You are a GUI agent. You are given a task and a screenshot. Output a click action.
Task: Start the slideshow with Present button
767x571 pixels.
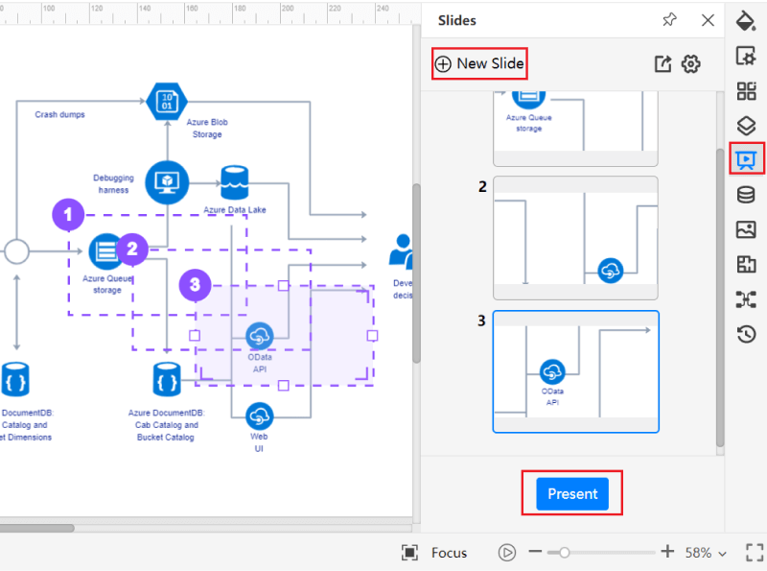(572, 493)
